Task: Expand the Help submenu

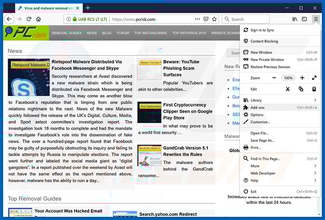Action: pos(280,181)
